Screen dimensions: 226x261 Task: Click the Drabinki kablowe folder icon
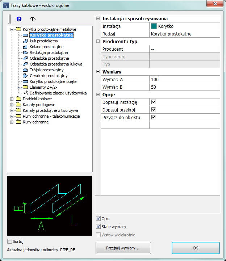(18, 99)
